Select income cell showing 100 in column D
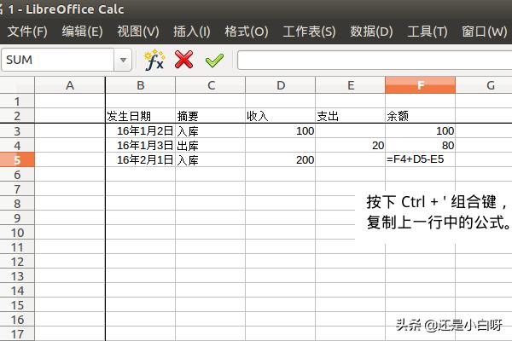This screenshot has width=512, height=341. coord(281,130)
